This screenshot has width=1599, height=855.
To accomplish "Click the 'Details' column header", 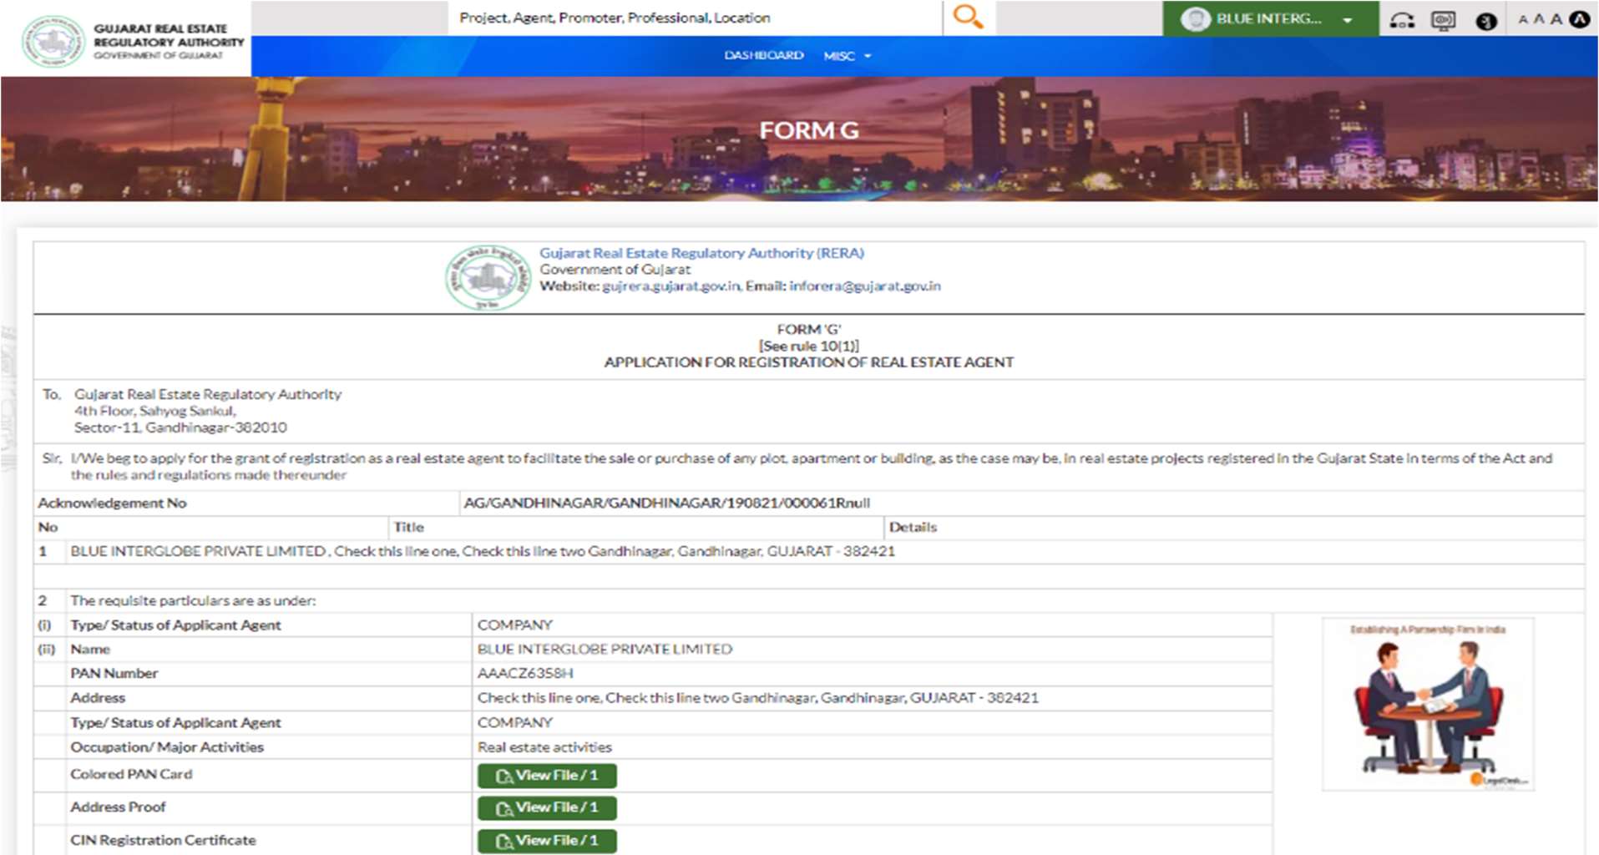I will (x=913, y=527).
